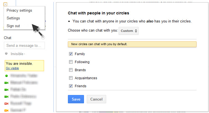Check the Acquaintances circle checkbox
The image size is (209, 113).
[71, 78]
